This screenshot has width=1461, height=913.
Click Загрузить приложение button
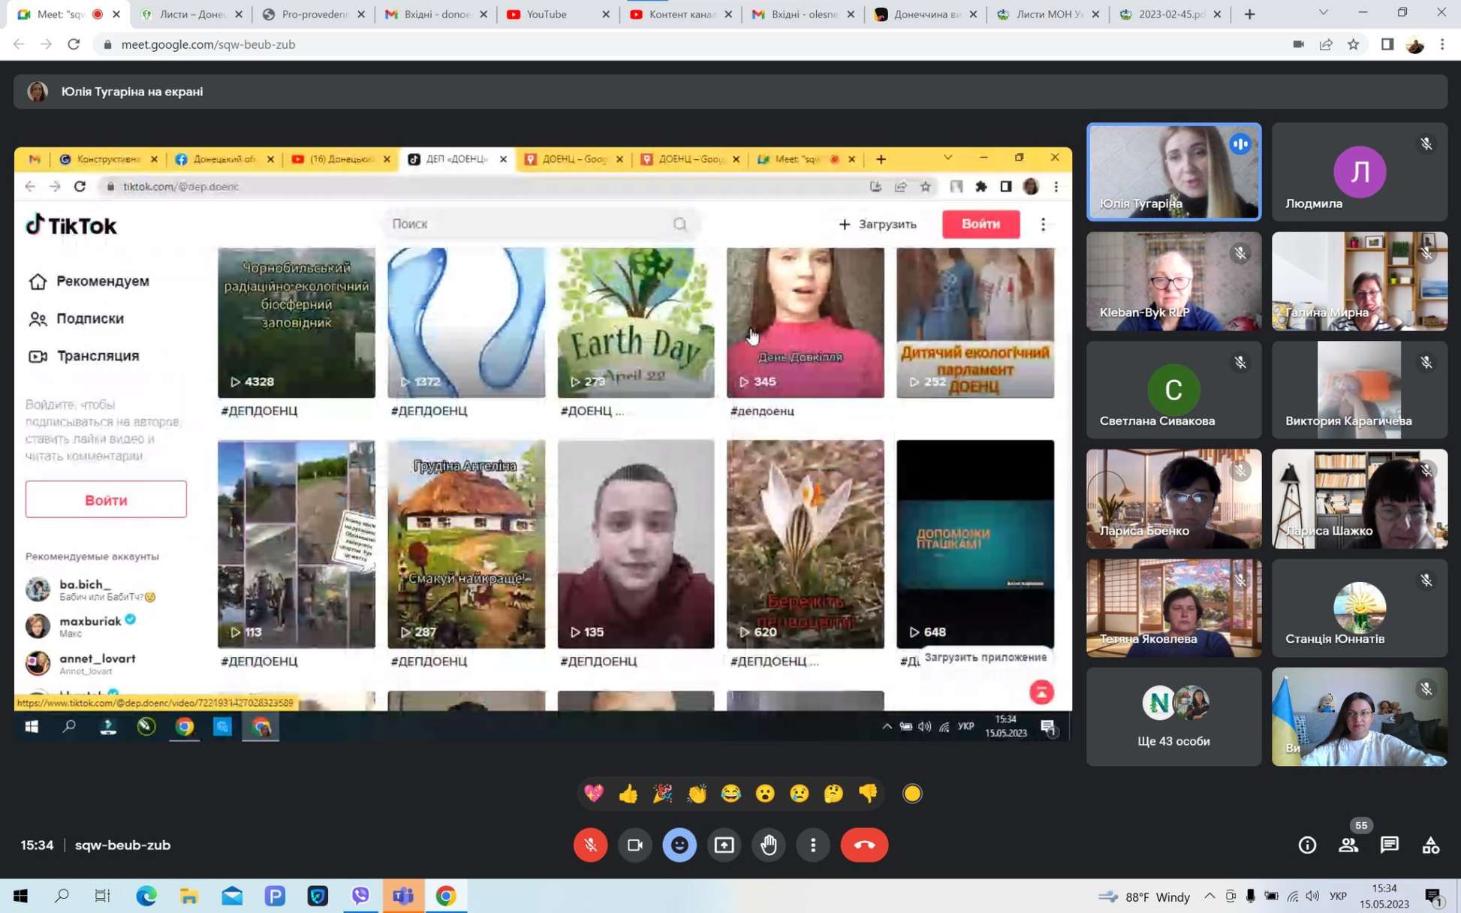[x=985, y=657]
